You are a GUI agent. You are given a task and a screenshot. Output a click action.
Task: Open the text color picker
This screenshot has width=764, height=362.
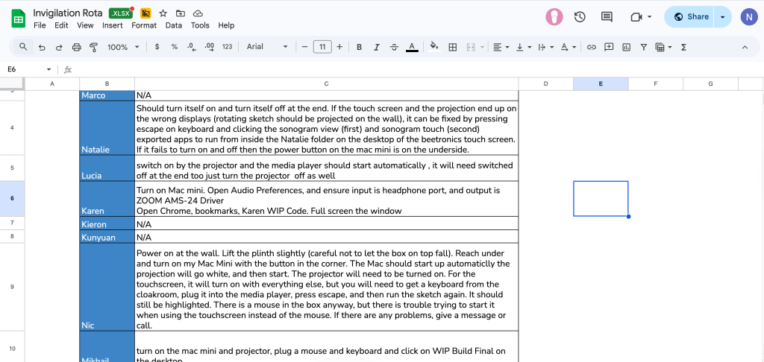pos(412,47)
